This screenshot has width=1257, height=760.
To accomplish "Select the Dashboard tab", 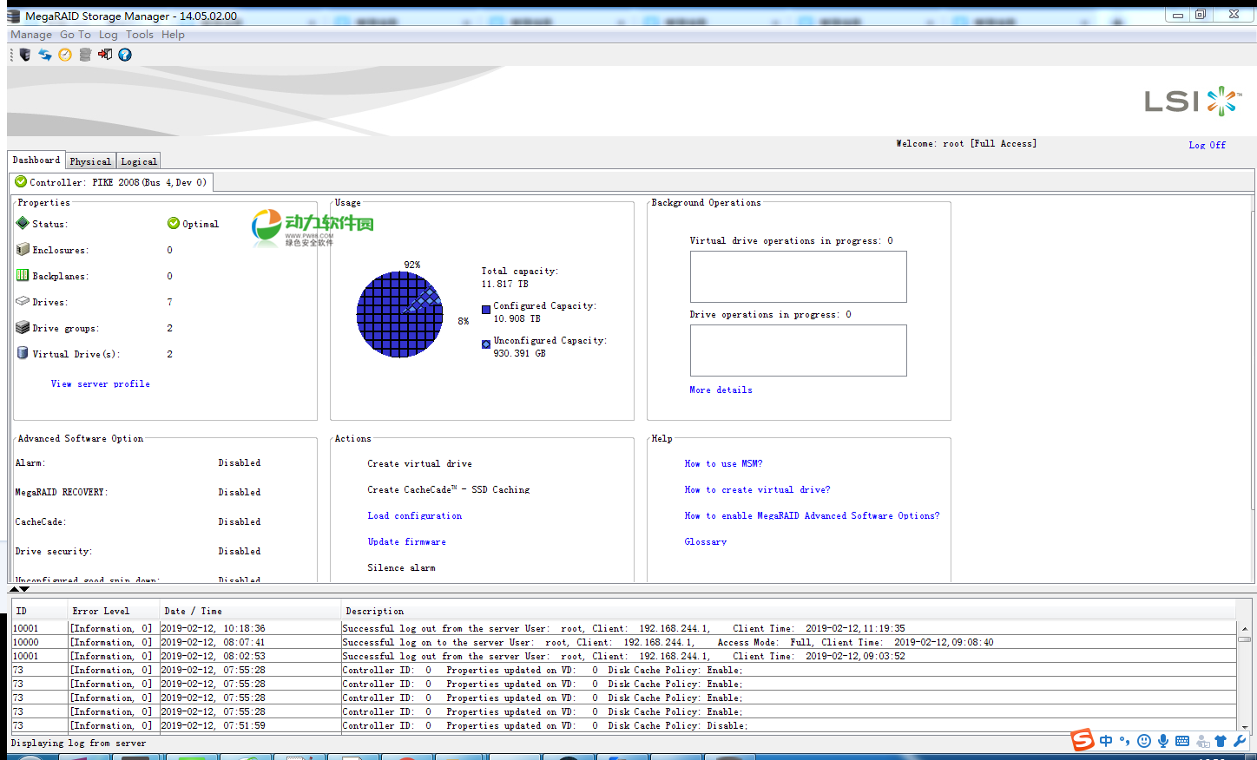I will (x=36, y=161).
